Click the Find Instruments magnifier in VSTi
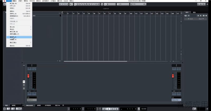The height and width of the screenshot is (111, 211). coord(189,16)
